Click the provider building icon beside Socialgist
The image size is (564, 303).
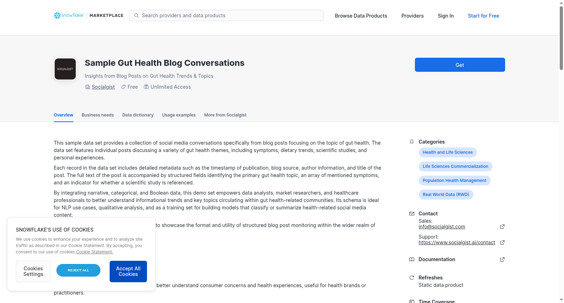[88, 87]
